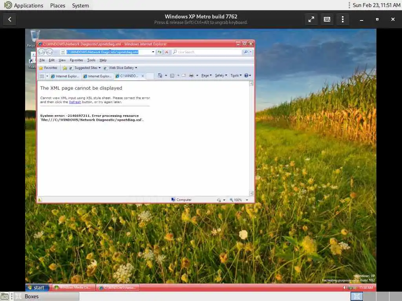Select Windows Media Center taskbar button
This screenshot has height=301, width=402.
click(74, 288)
